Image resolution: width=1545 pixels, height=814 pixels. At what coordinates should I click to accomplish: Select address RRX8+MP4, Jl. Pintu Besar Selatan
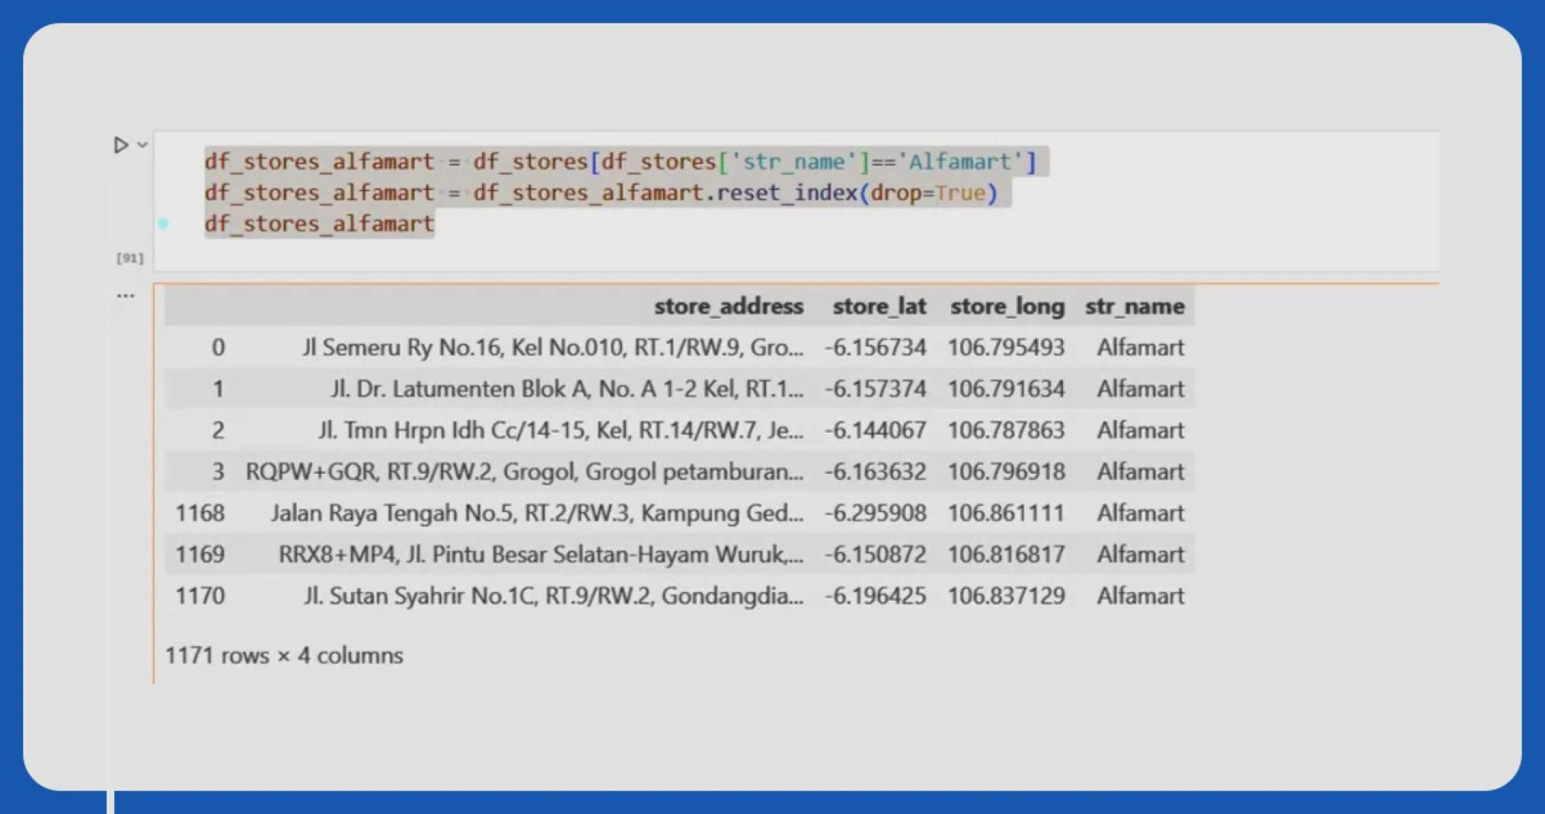click(x=541, y=554)
